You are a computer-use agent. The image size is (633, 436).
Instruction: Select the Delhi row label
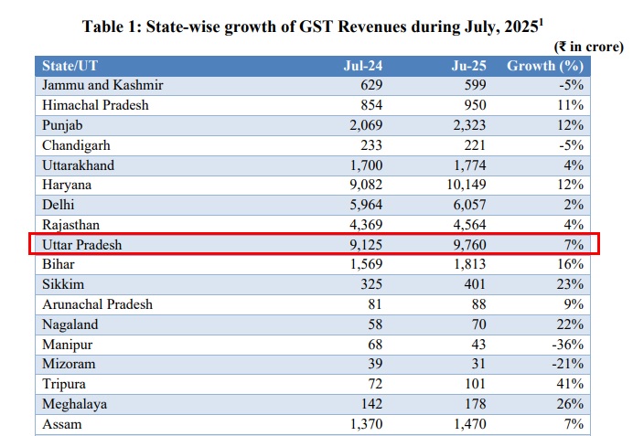point(59,206)
